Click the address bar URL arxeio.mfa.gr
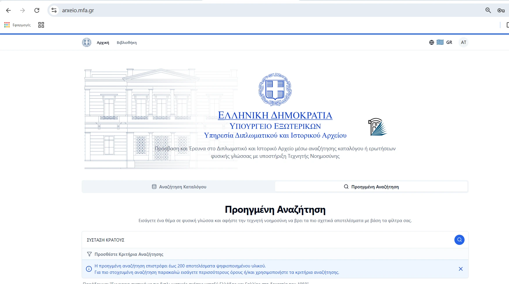This screenshot has height=284, width=509. coord(78,10)
